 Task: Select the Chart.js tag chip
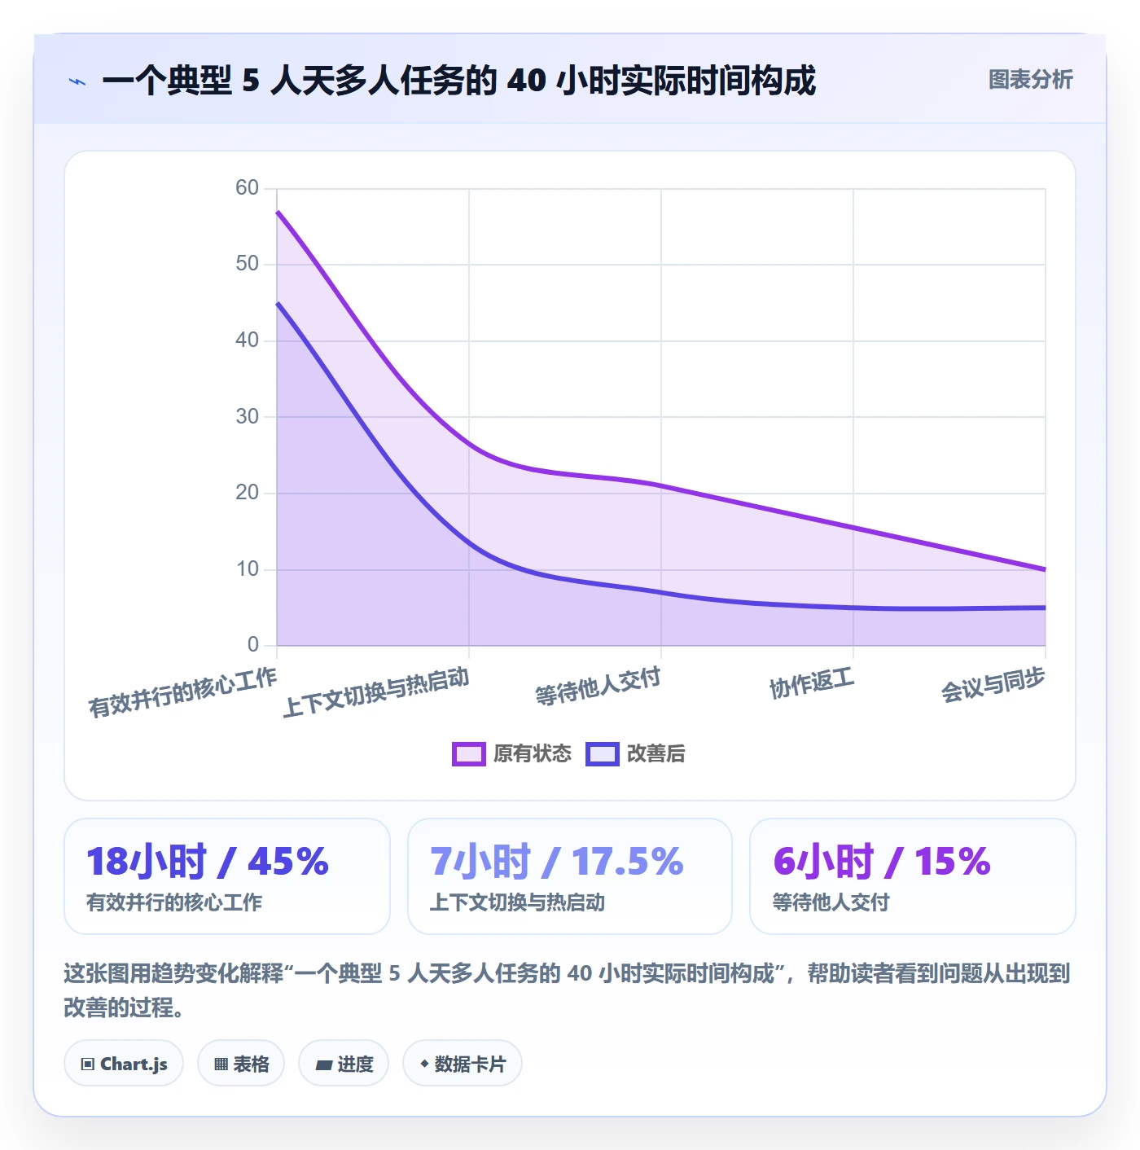(124, 1064)
